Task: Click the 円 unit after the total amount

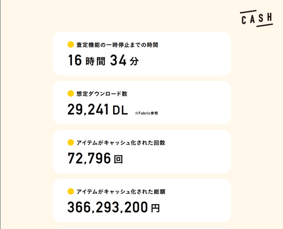Action: point(155,208)
